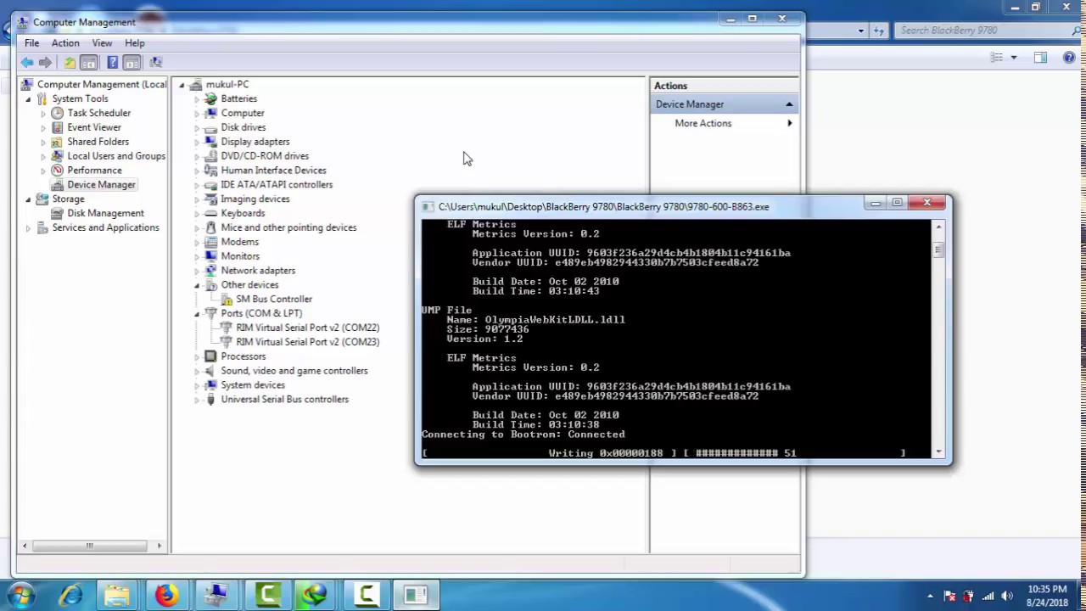
Task: Click the command window scroll up arrow
Action: coord(938,226)
